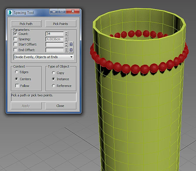Decrease the Spacing spinner value
The width and height of the screenshot is (196, 171).
(66, 40)
